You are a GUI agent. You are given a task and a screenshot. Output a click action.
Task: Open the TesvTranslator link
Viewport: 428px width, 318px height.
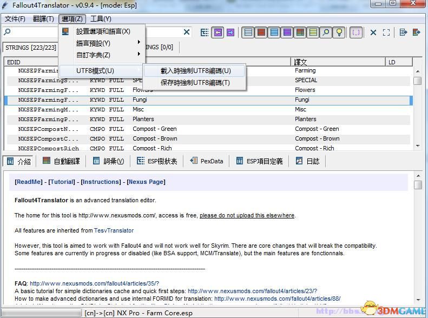click(x=114, y=230)
